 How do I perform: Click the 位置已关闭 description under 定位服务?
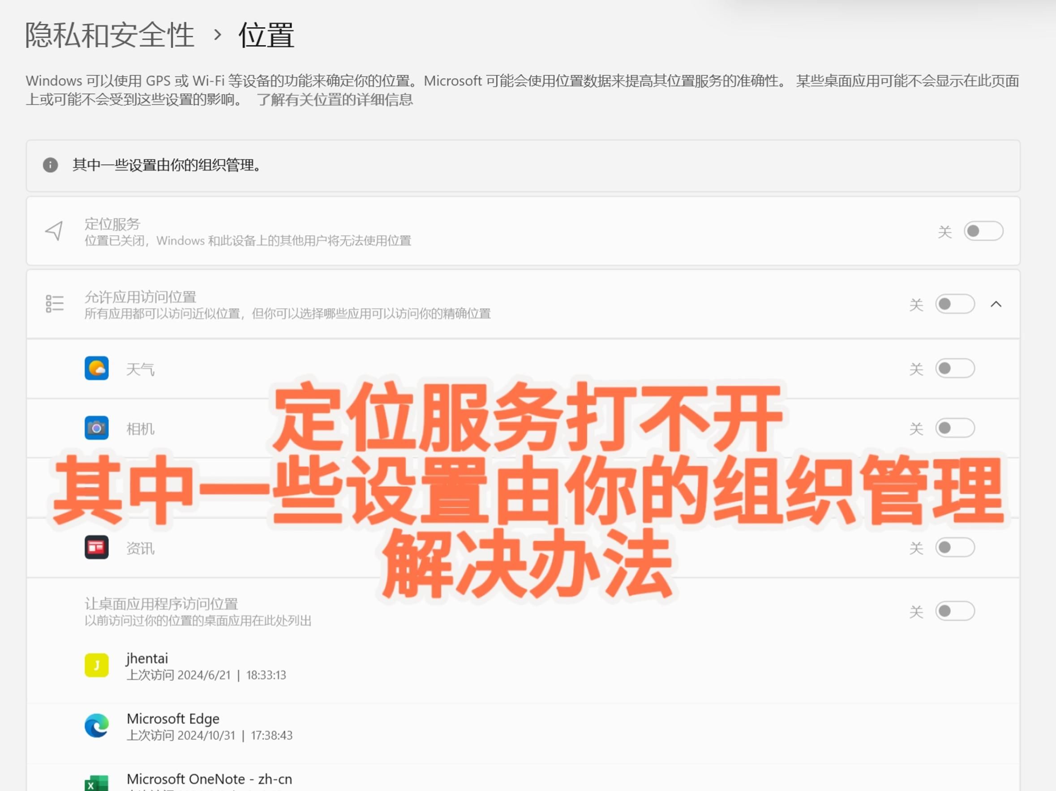click(248, 240)
